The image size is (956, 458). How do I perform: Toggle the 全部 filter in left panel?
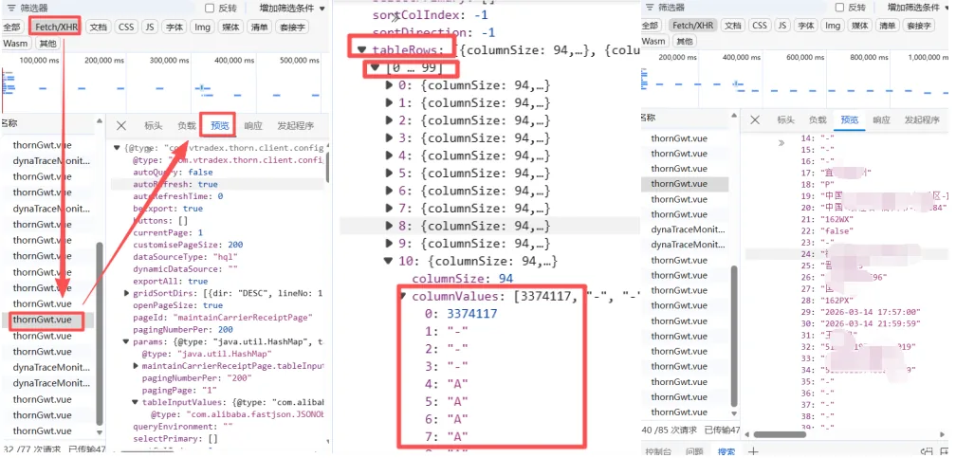11,27
